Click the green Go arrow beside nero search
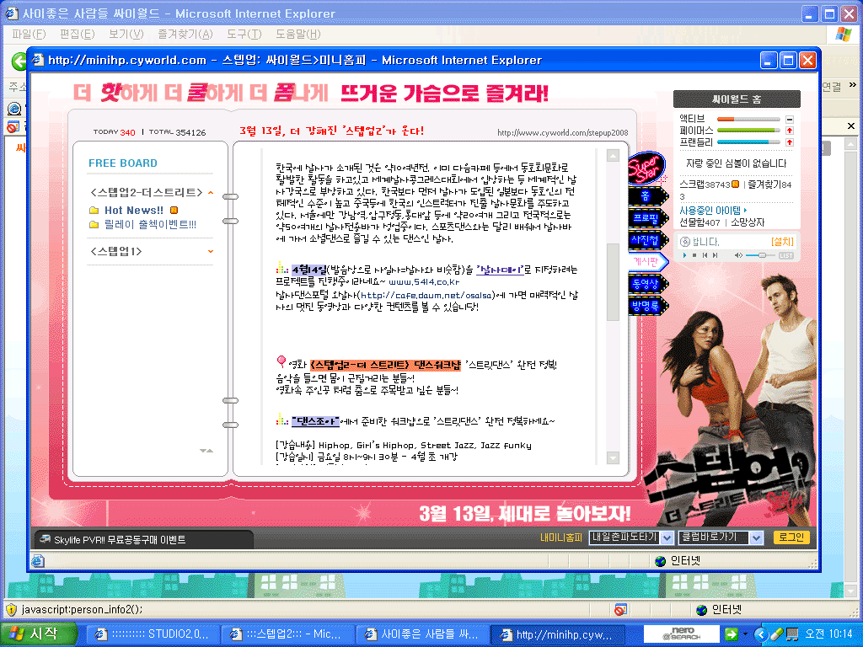Screen dimensions: 863x647 coord(731,634)
